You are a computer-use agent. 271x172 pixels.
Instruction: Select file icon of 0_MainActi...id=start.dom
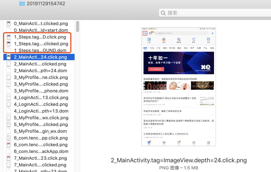9,30
